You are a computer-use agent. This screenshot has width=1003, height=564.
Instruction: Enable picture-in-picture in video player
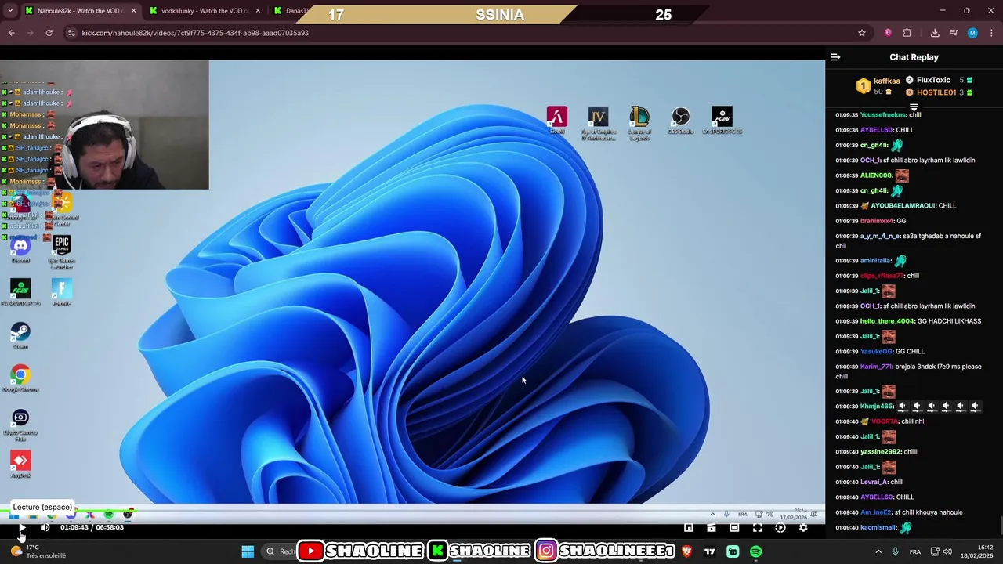click(x=688, y=528)
